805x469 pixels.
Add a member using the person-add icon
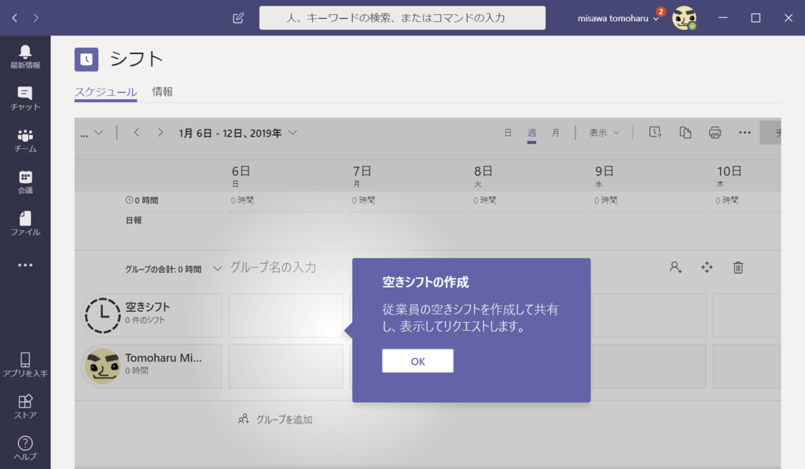pyautogui.click(x=675, y=267)
